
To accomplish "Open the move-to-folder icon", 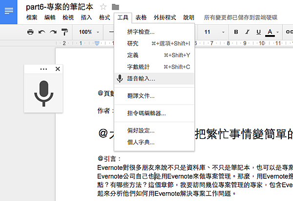I will [115, 7].
